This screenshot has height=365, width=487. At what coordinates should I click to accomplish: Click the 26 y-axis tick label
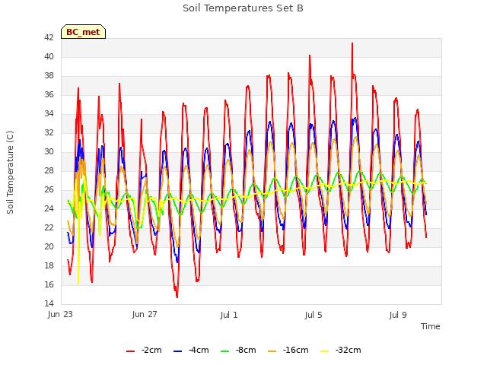tap(49, 189)
